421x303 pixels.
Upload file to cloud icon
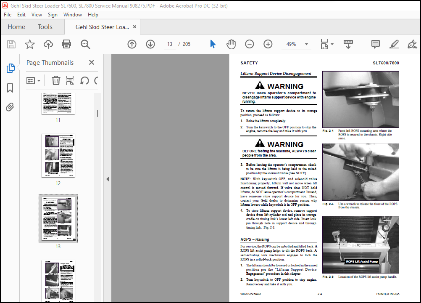pyautogui.click(x=48, y=44)
